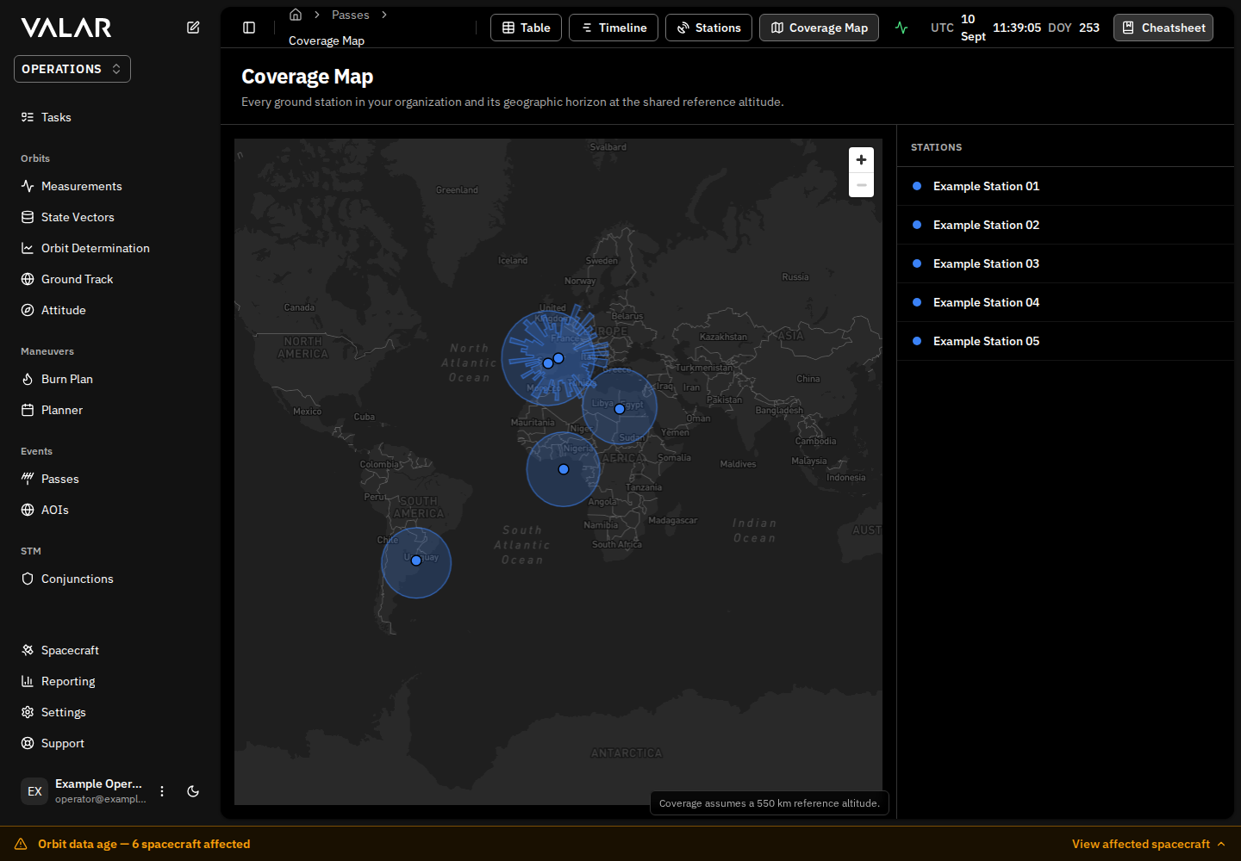Viewport: 1241px width, 861px height.
Task: Select Example Station 05 in list
Action: pos(1065,341)
